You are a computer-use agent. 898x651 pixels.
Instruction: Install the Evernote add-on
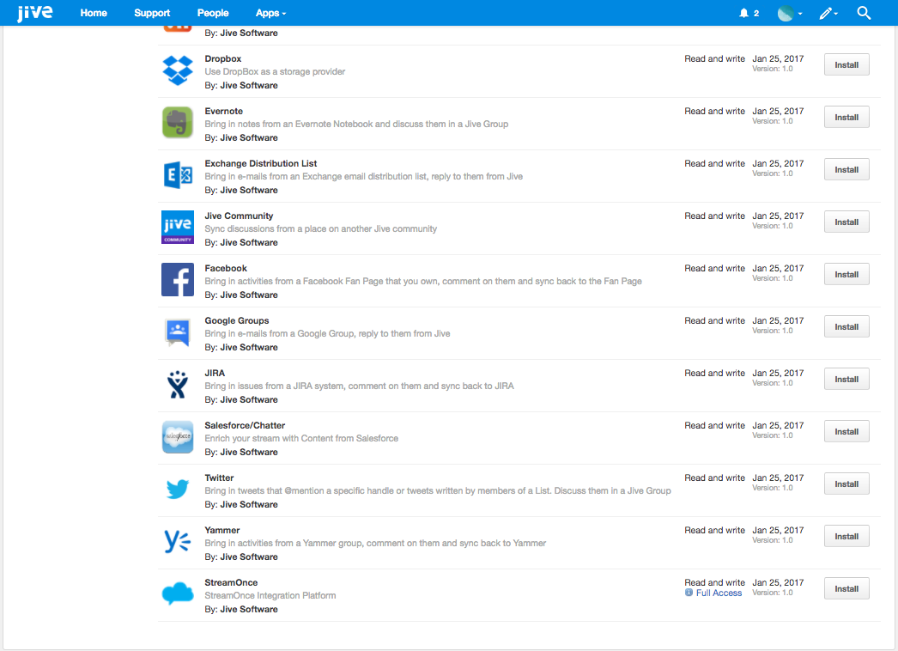pyautogui.click(x=846, y=117)
